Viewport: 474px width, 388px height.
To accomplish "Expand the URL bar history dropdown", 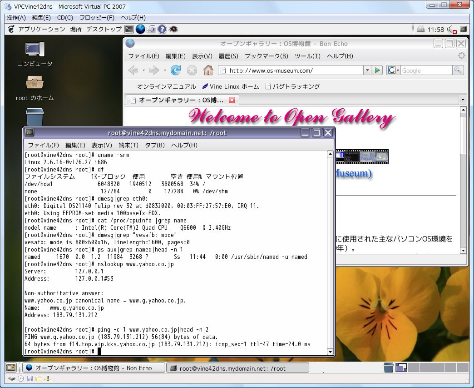I will 367,70.
